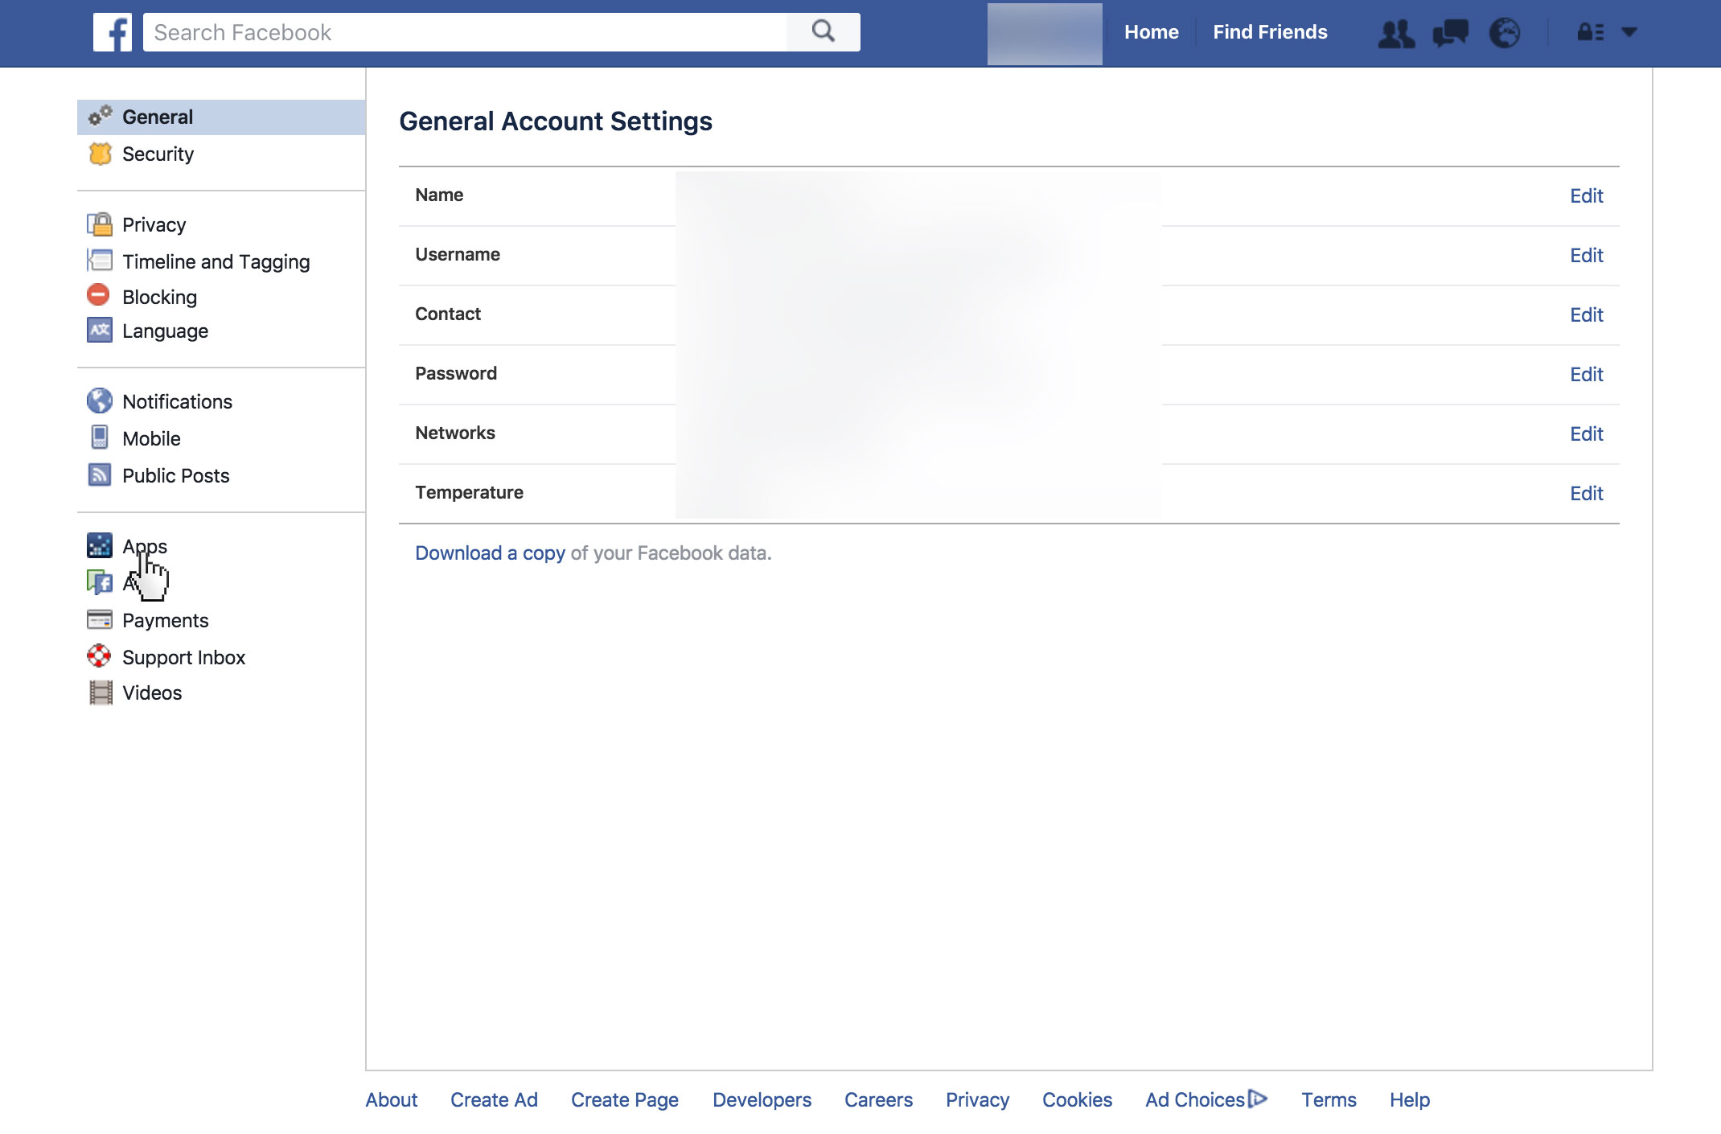
Task: Open the privacy shortcuts lock icon
Action: coord(1590,32)
